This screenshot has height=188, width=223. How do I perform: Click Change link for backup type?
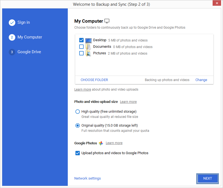[x=201, y=80]
